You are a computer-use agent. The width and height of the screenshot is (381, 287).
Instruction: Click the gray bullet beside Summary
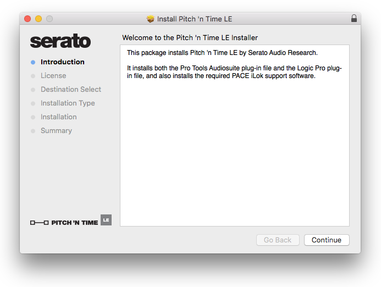point(33,131)
